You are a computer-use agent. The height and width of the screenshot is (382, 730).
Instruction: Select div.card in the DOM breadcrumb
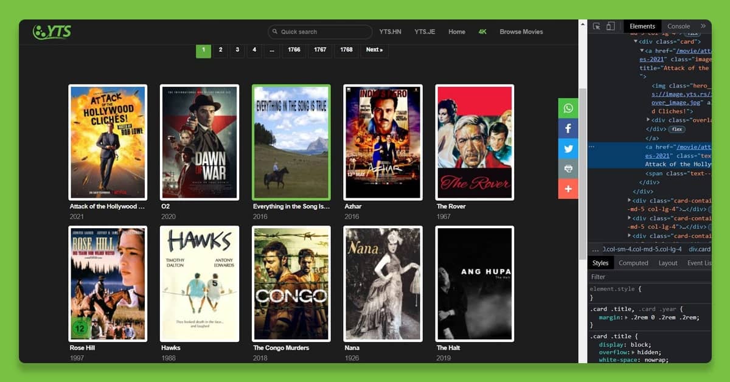[x=700, y=249]
